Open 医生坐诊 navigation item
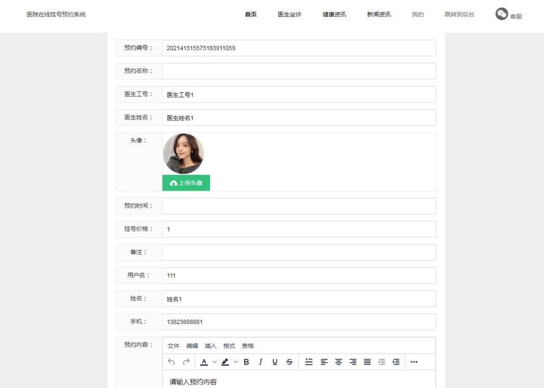 coord(289,14)
